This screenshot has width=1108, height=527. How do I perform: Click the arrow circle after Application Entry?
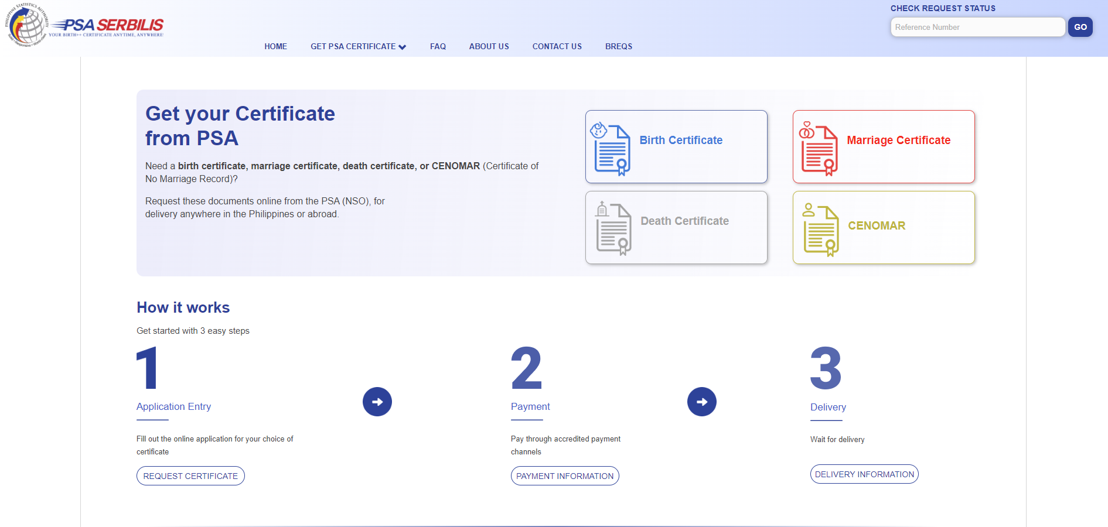(377, 402)
